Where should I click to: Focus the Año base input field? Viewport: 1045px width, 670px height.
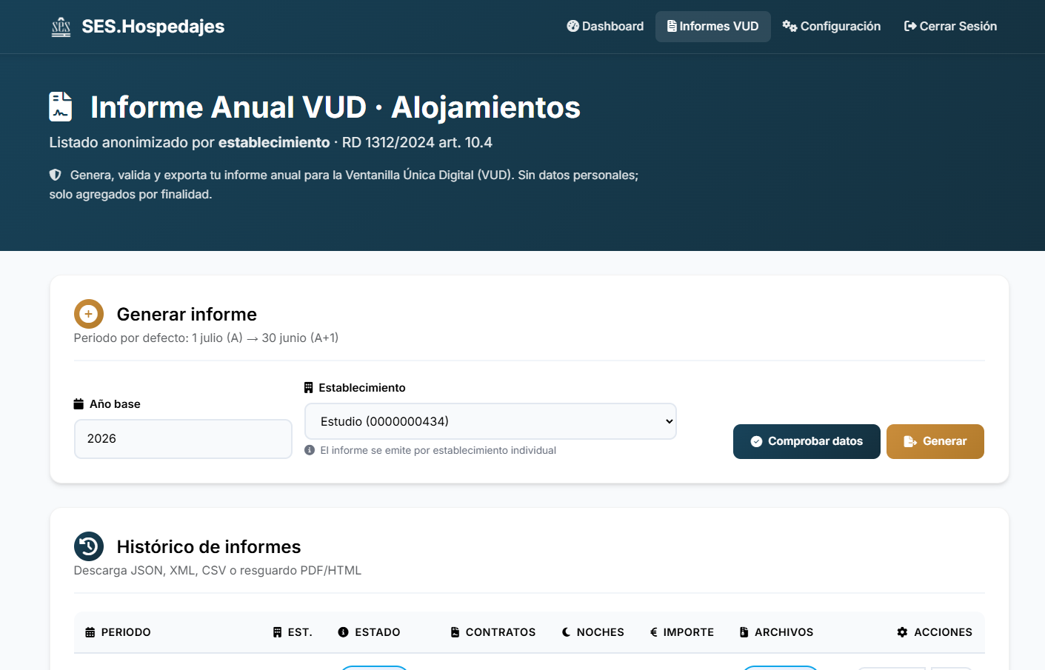pyautogui.click(x=183, y=439)
